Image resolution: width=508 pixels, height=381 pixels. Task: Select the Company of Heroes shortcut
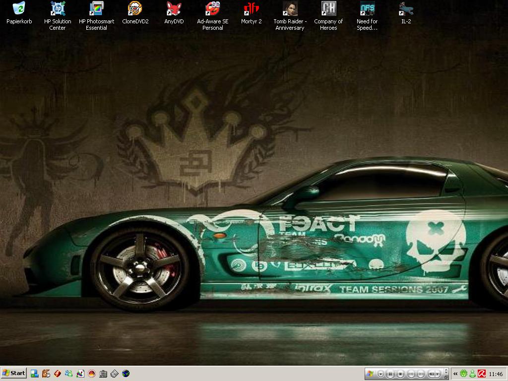tap(328, 16)
